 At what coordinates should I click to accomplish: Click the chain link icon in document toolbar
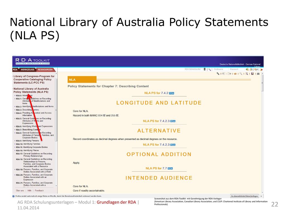218,74
